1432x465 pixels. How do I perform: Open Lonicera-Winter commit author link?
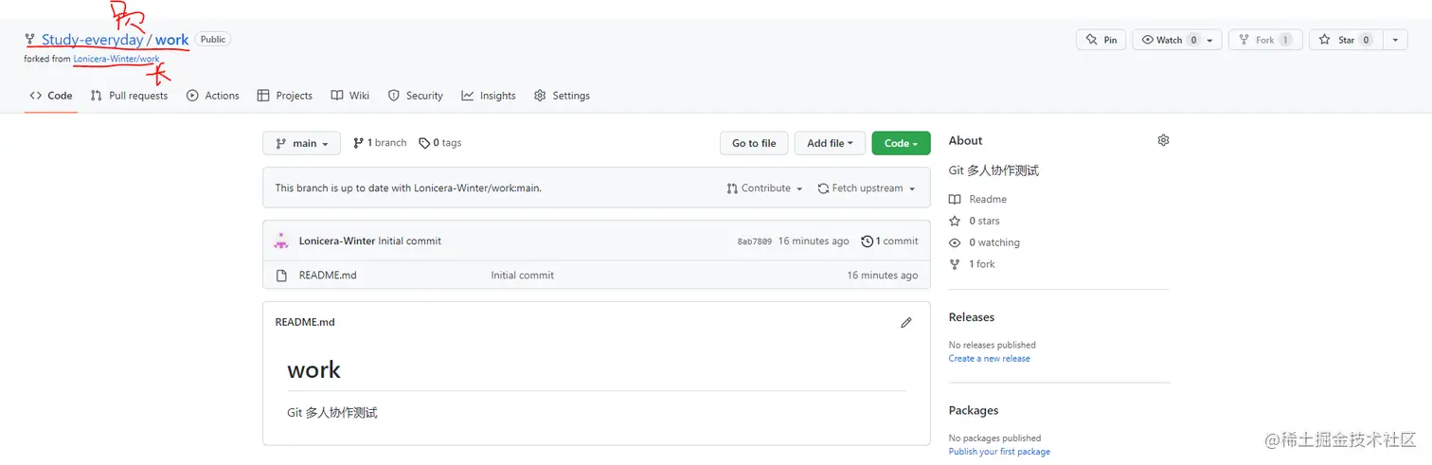click(337, 241)
